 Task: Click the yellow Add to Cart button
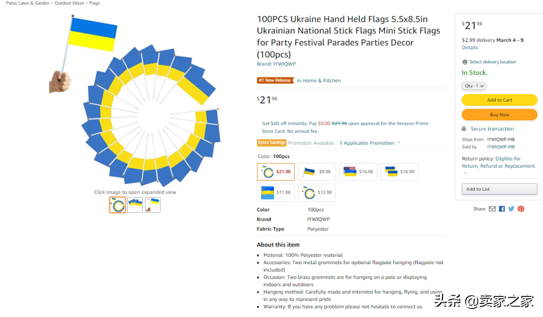[499, 100]
